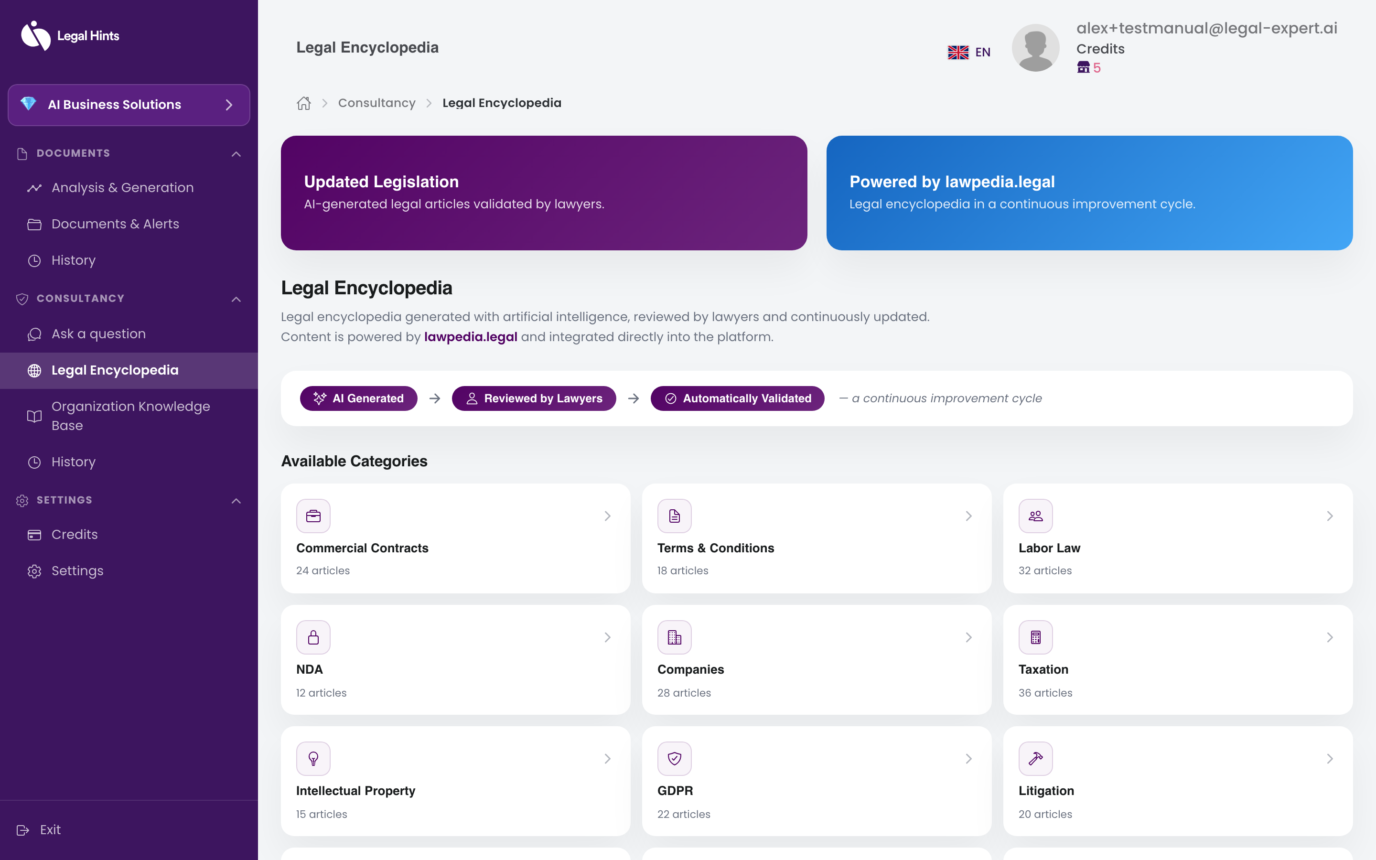Click the sparkle icon in AI Generated badge
Viewport: 1376px width, 860px height.
pos(320,398)
